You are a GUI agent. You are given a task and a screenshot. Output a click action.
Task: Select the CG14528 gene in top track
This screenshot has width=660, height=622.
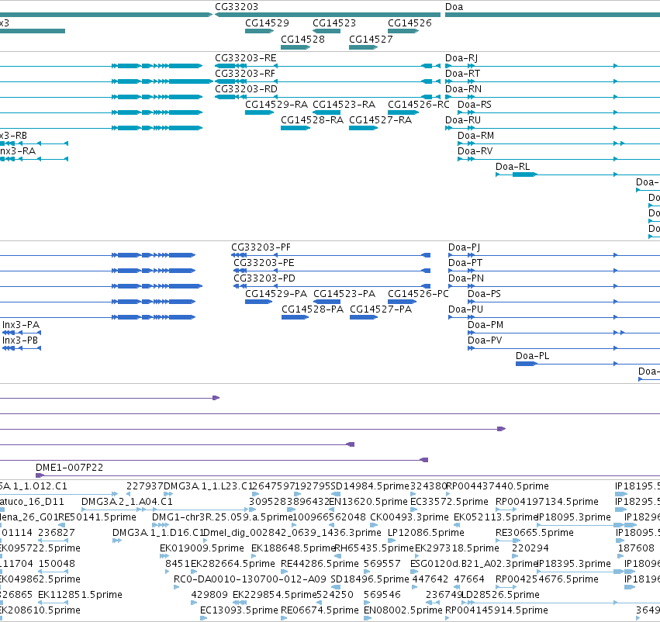point(295,47)
